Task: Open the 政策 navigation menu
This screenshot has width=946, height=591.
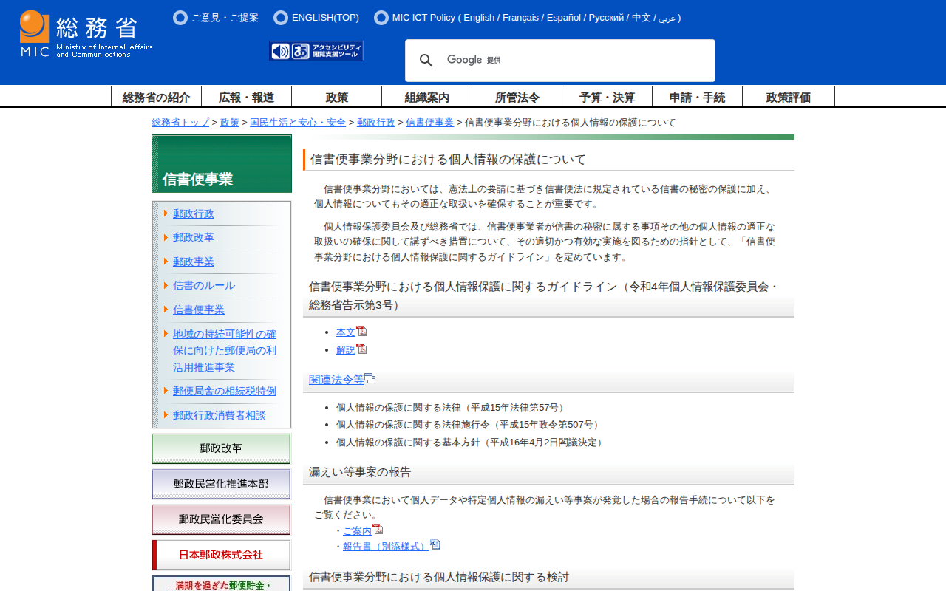Action: (x=336, y=97)
